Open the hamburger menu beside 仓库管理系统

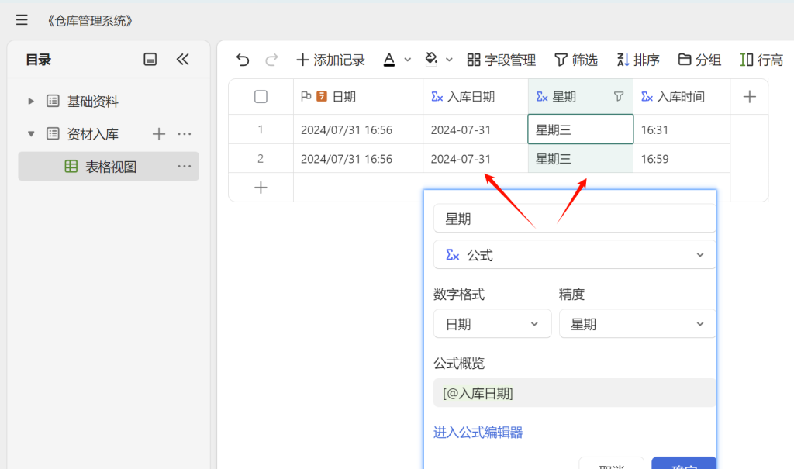coord(22,20)
